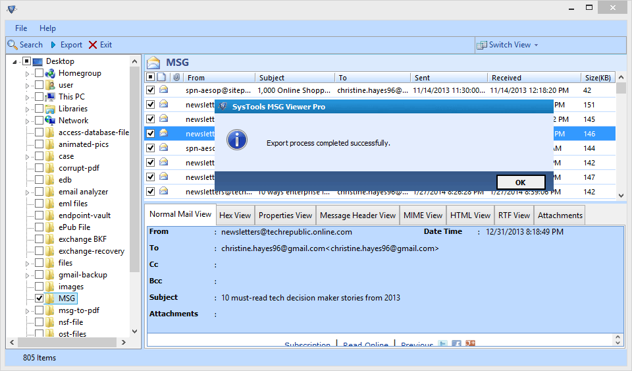Image resolution: width=632 pixels, height=371 pixels.
Task: Uncheck checkbox of highlighted row size 146
Action: [x=150, y=134]
